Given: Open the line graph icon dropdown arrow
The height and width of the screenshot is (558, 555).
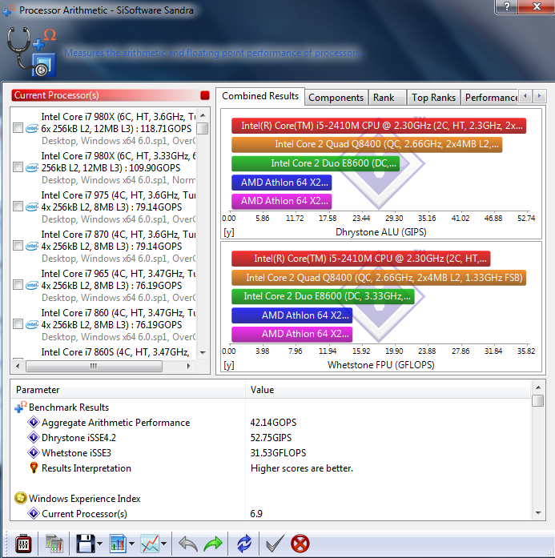Looking at the screenshot, I should click(163, 544).
